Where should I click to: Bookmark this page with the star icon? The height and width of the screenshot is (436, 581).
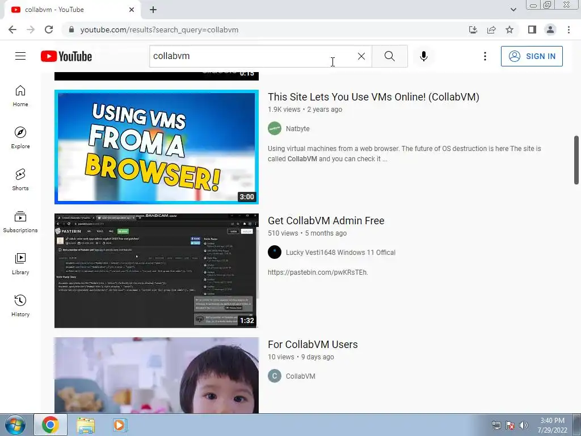510,30
